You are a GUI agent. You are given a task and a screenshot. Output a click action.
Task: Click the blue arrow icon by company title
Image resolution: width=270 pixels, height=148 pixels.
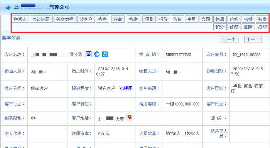pos(8,8)
